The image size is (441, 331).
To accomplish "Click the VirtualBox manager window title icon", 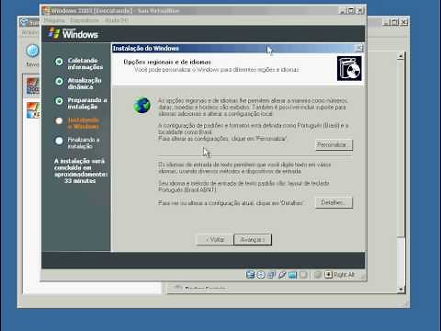I will click(x=24, y=22).
